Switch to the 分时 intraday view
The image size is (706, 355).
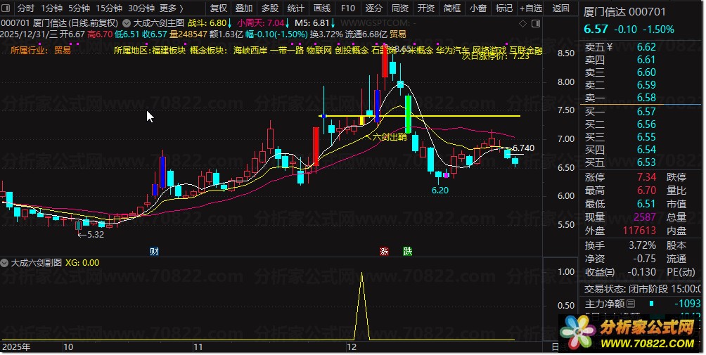click(25, 8)
